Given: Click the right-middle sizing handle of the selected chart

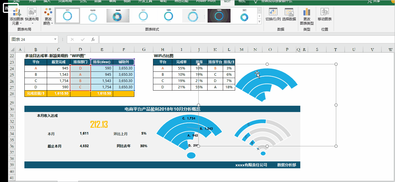Looking at the screenshot, I should click(x=336, y=105).
